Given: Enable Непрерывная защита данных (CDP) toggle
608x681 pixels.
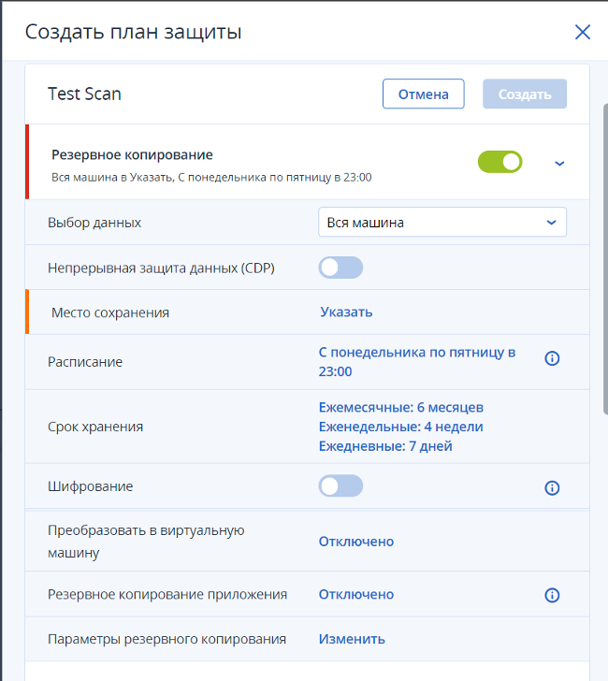Looking at the screenshot, I should 340,268.
